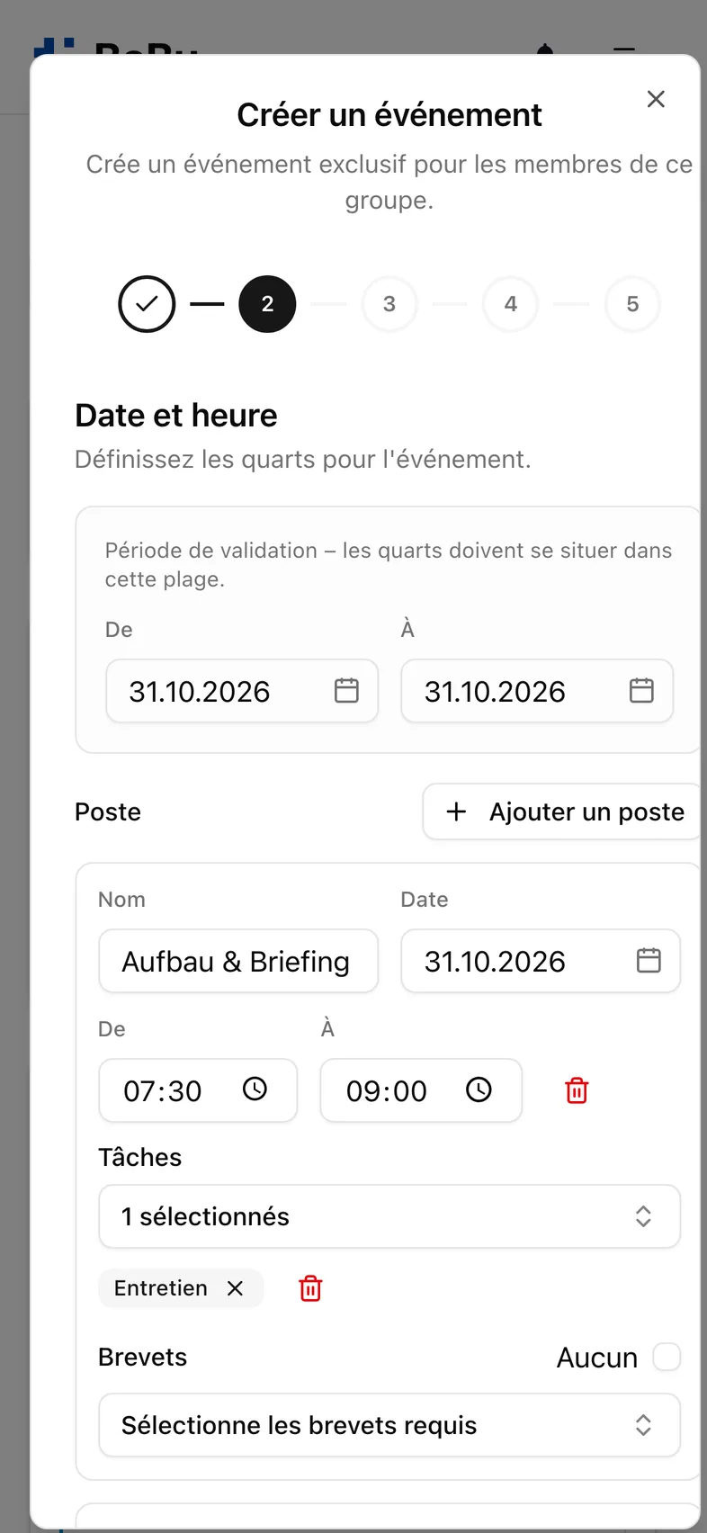Edit the Nom field Aufbau & Briefing
This screenshot has width=707, height=1533.
[x=238, y=961]
